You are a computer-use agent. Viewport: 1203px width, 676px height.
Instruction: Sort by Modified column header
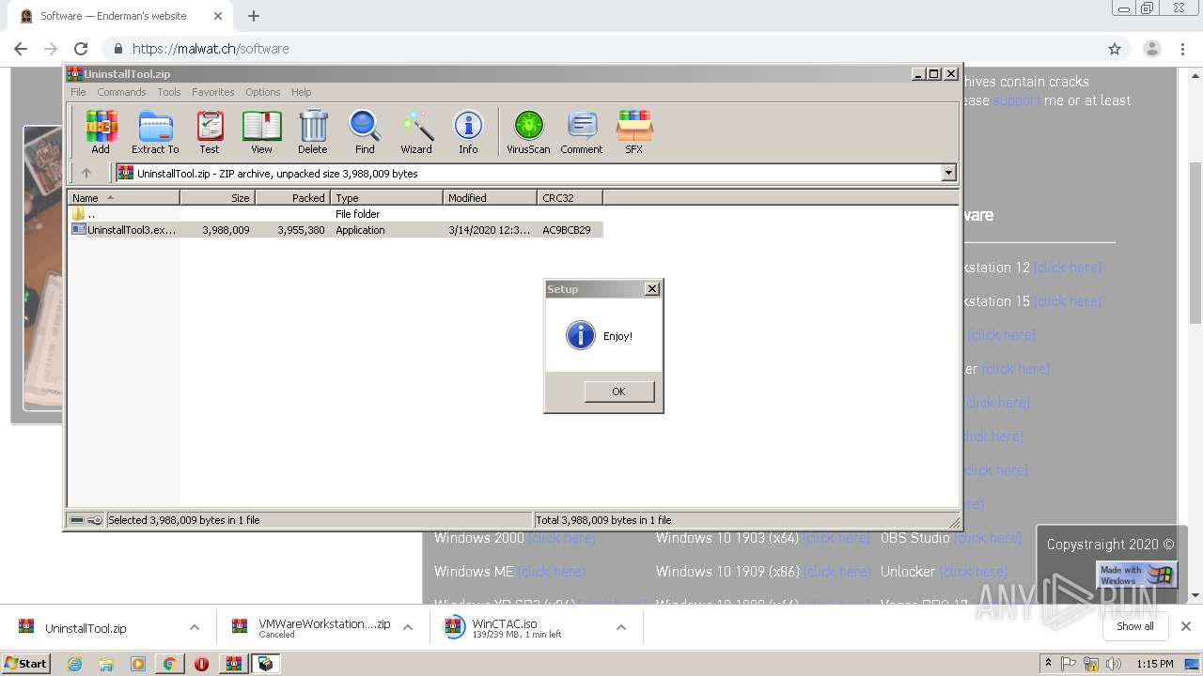[490, 197]
